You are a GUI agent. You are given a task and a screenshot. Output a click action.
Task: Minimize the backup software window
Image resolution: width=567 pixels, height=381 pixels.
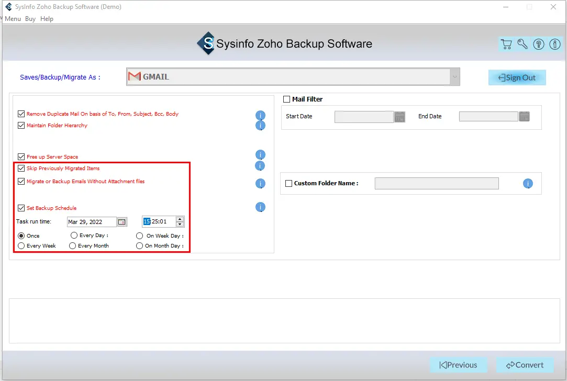pos(506,7)
